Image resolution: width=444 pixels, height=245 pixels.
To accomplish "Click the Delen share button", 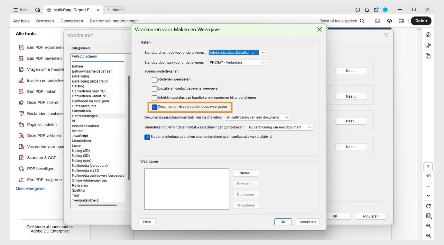I will pos(421,21).
